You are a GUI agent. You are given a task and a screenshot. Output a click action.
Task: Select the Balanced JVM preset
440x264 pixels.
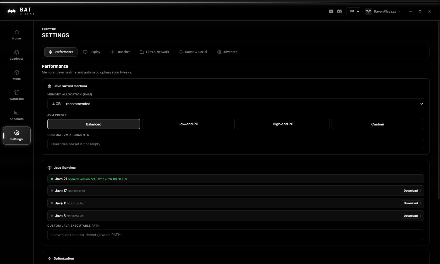coord(94,124)
